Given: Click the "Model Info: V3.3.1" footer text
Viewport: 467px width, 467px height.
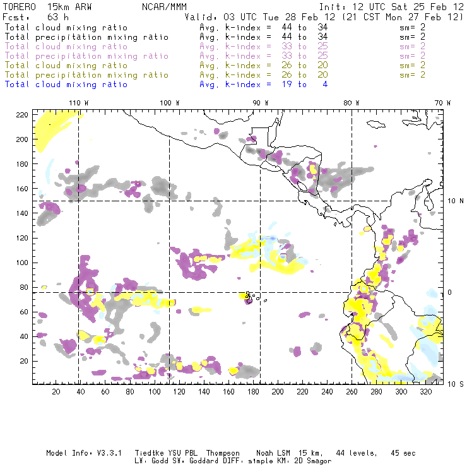Looking at the screenshot, I should (84, 453).
